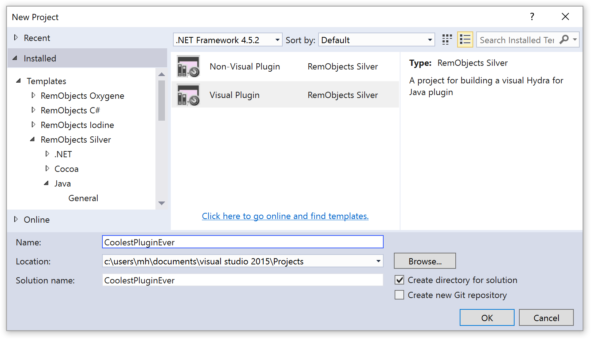The height and width of the screenshot is (339, 591).
Task: Click the search magnifier icon
Action: pyautogui.click(x=564, y=39)
